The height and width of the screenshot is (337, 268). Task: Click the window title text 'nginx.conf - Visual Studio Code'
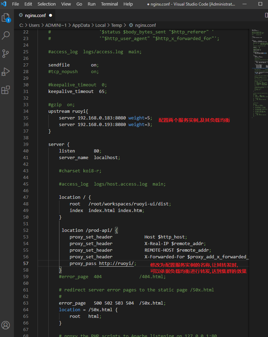(x=191, y=4)
